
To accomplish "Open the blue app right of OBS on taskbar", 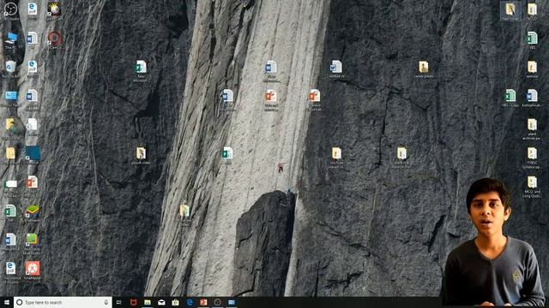I will [232, 302].
